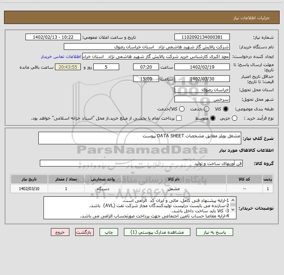This screenshot has width=284, height=275.
Task: Click the remaining time field 20:43:55
Action: click(68, 67)
